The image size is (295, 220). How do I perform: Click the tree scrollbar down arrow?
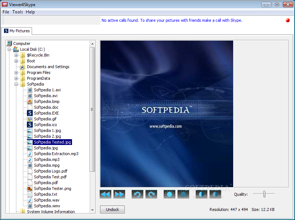(92, 210)
